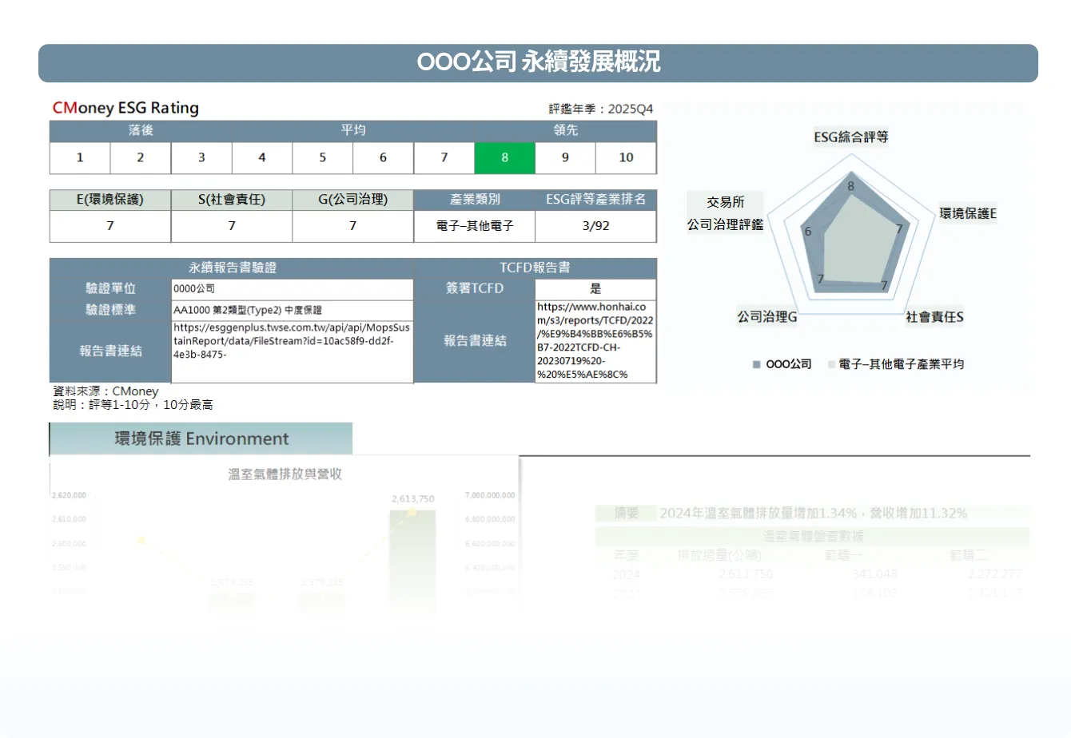Click the 落後 rating band header
The width and height of the screenshot is (1071, 738).
click(x=141, y=130)
